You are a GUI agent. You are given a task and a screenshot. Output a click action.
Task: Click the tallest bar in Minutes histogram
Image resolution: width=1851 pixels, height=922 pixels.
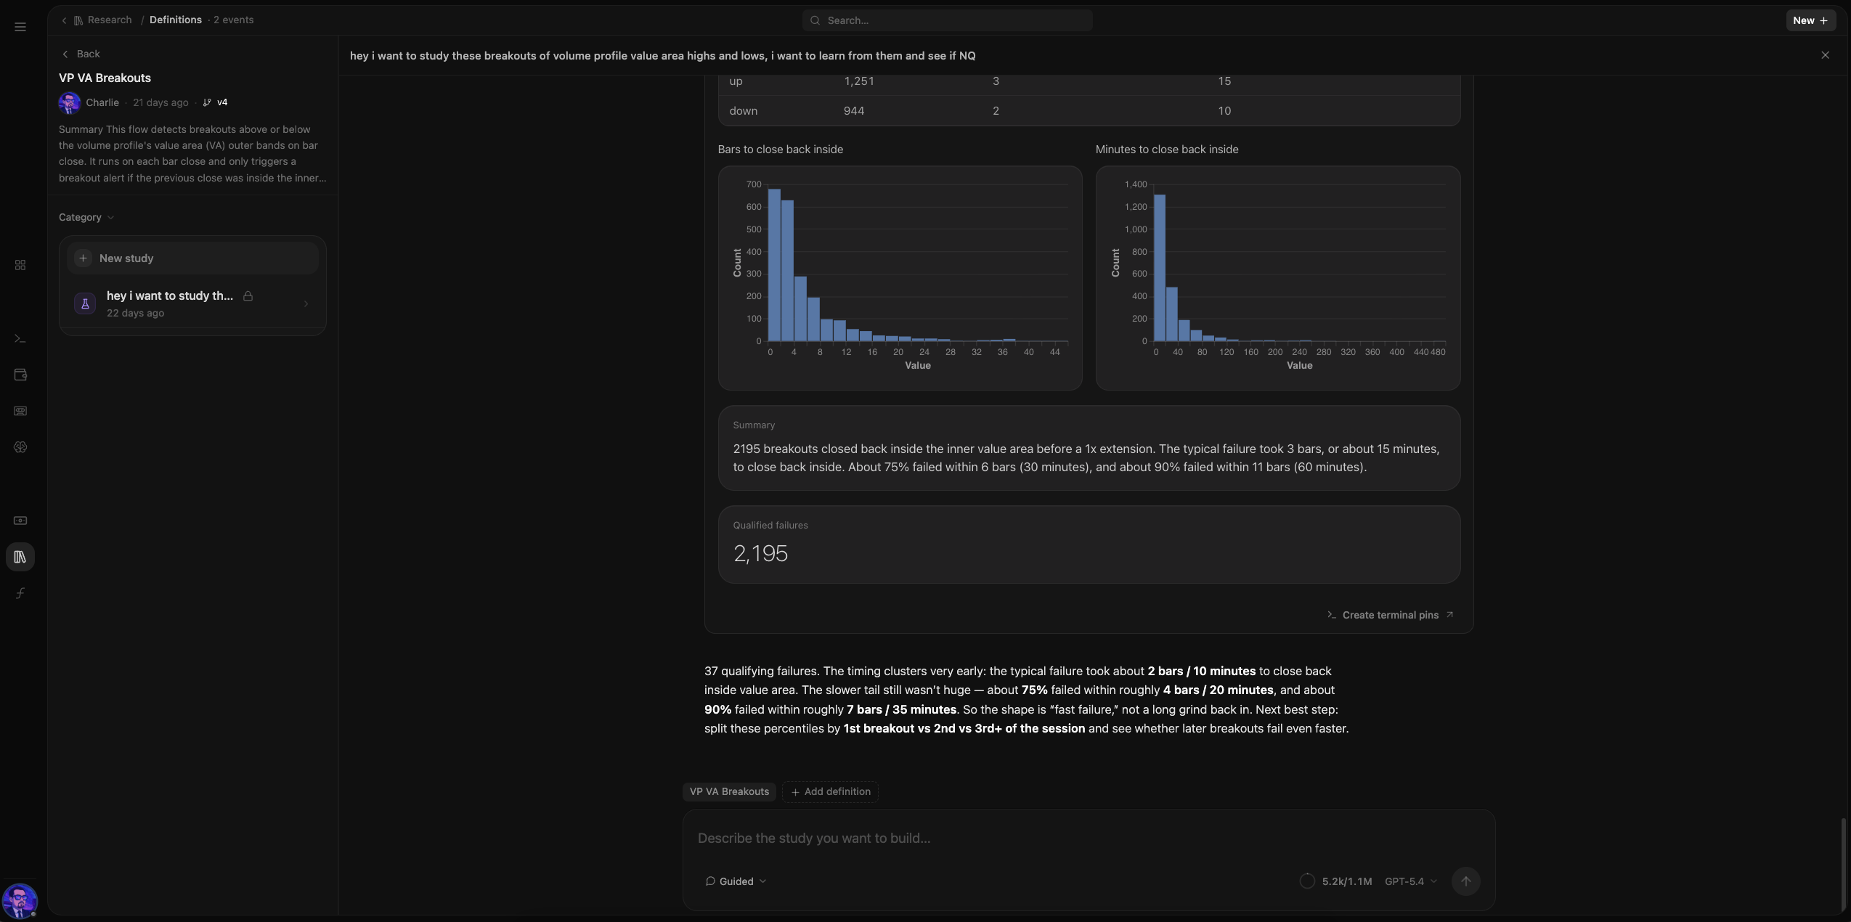(1160, 268)
